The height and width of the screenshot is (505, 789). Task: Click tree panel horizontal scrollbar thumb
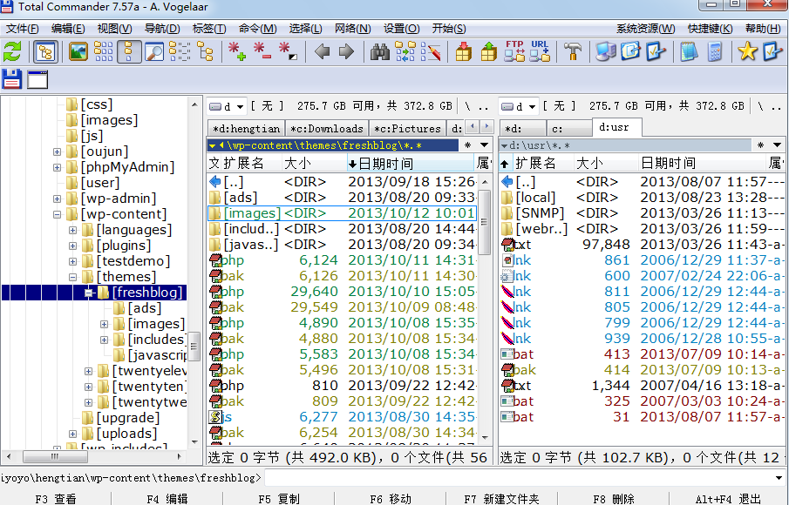pyautogui.click(x=55, y=457)
